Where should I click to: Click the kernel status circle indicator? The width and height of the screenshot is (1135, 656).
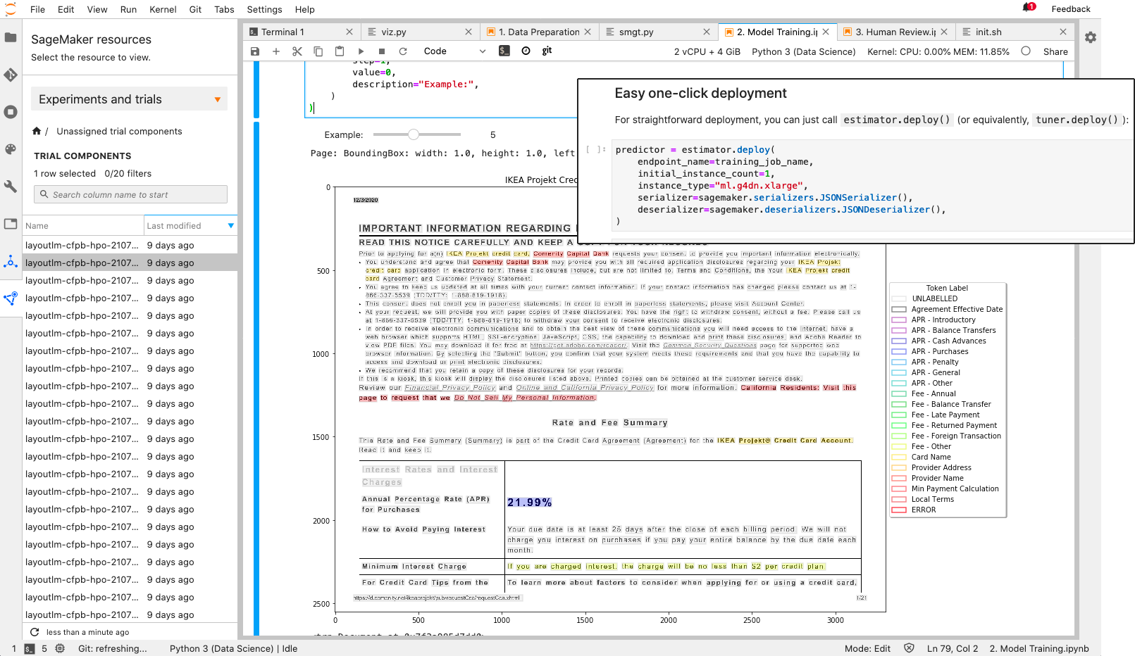[x=1026, y=51]
